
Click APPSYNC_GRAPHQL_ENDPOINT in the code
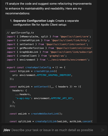54,75
